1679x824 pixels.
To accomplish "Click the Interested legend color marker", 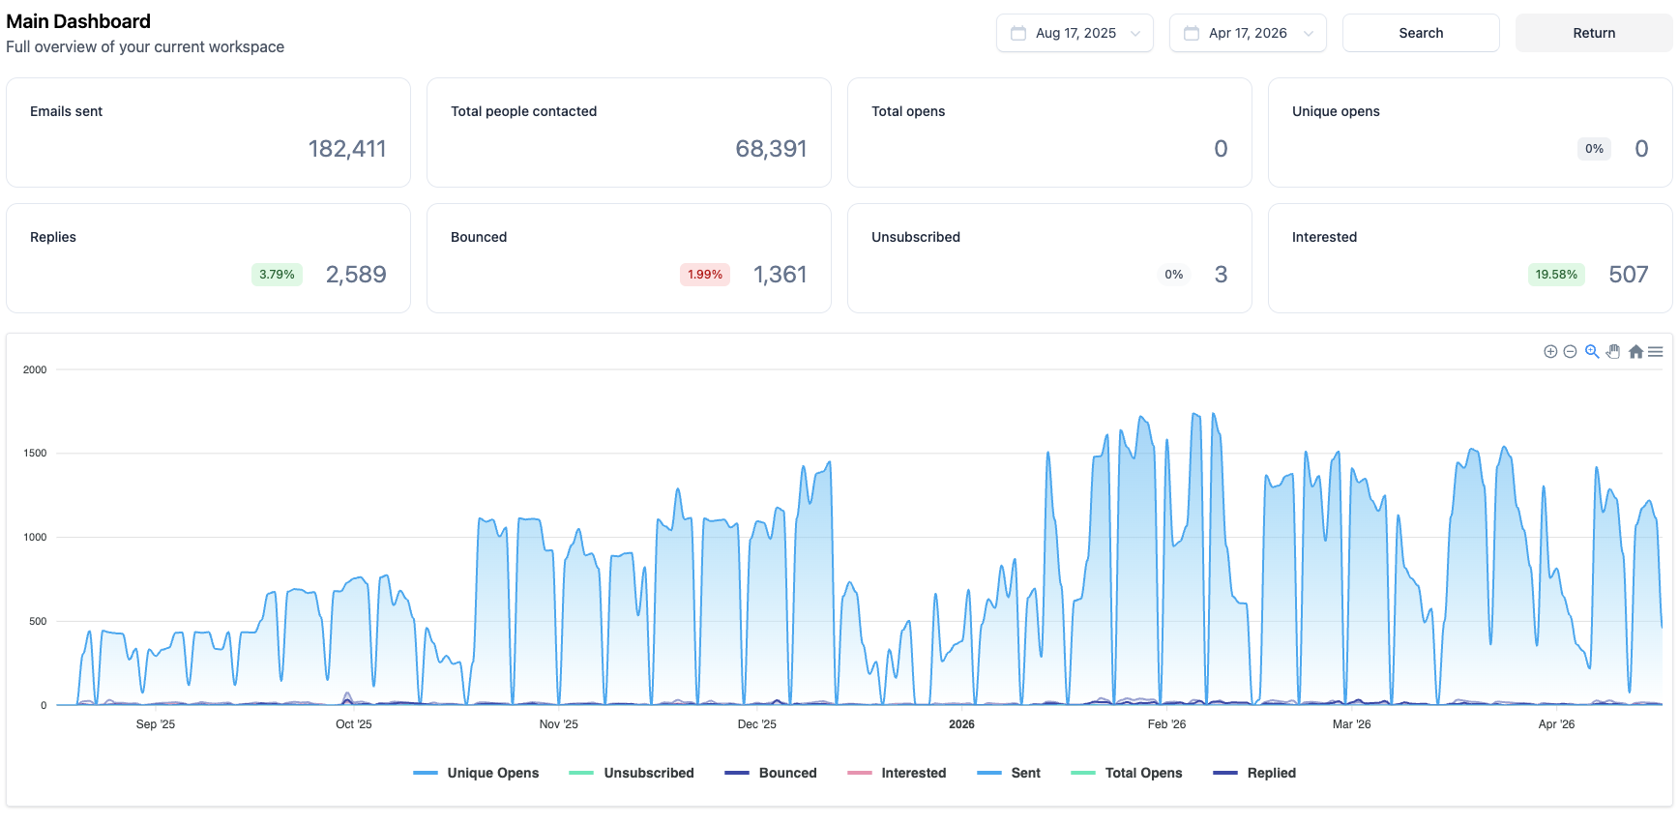I will (859, 773).
